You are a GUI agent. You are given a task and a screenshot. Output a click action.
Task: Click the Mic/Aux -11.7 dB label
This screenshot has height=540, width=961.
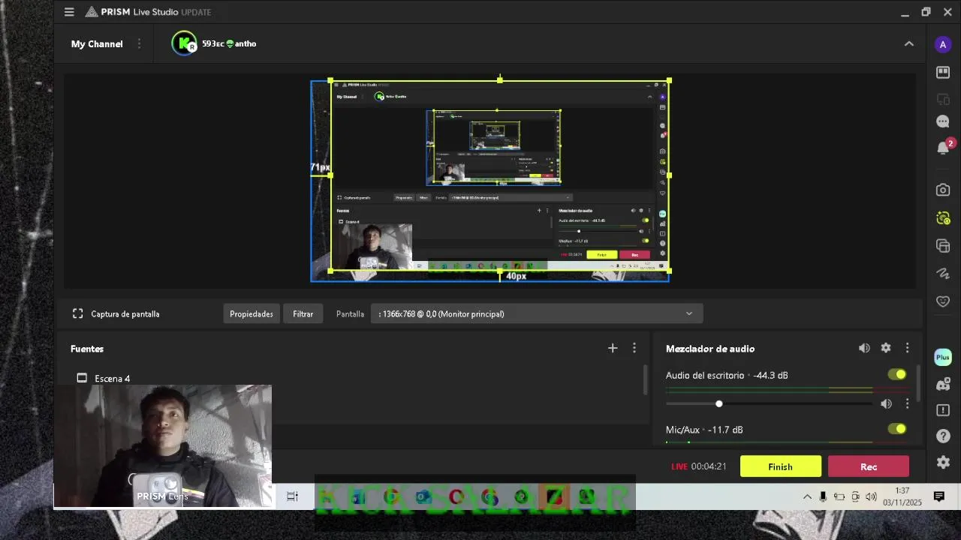[x=704, y=430]
